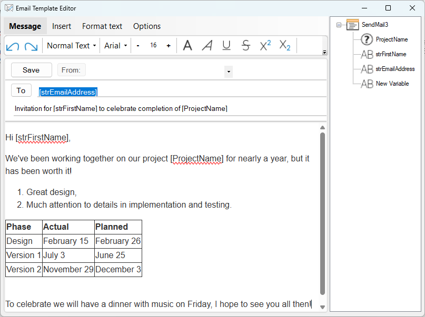
Task: Click the Undo arrow icon
Action: click(x=13, y=46)
